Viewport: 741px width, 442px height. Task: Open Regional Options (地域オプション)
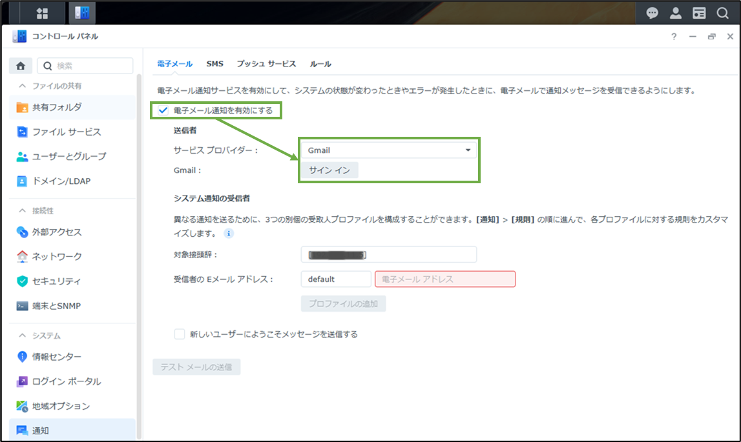pos(72,406)
